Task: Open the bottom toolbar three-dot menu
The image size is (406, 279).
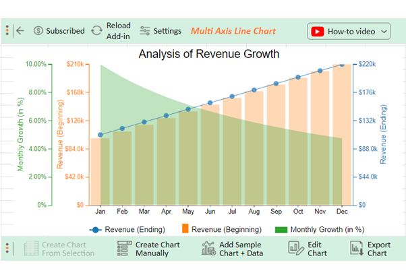Action: [x=7, y=248]
